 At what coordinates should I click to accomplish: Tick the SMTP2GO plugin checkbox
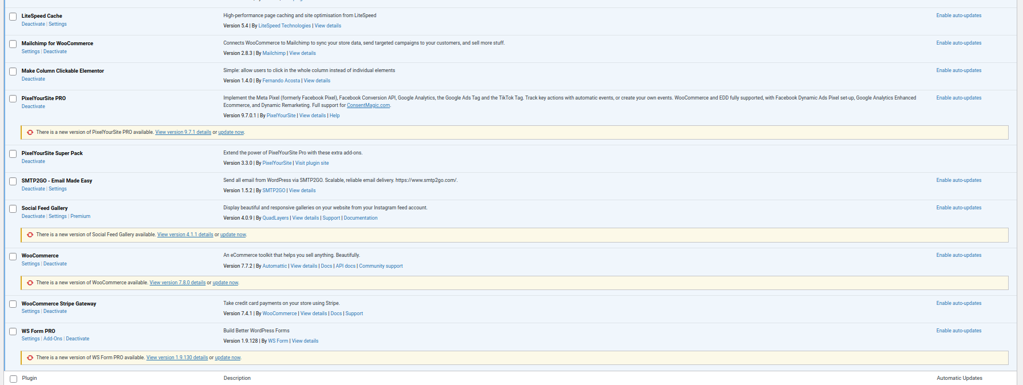pos(13,181)
